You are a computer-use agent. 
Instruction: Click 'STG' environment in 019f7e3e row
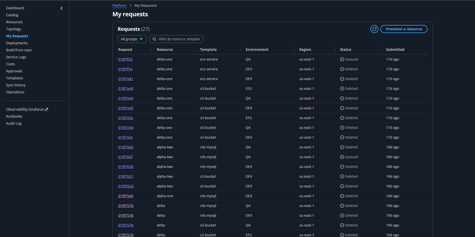point(249,118)
